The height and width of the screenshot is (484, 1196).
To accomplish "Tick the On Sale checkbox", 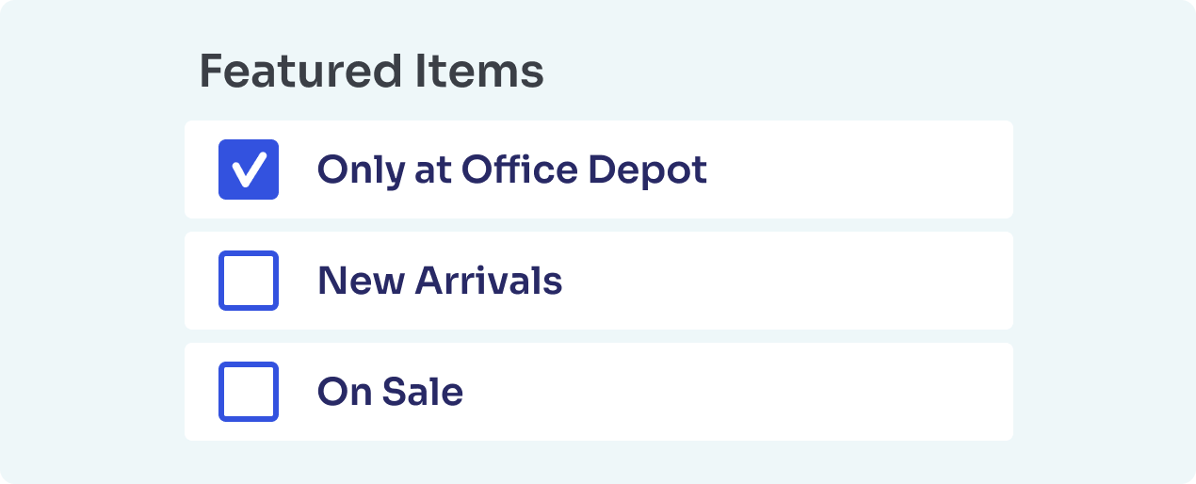I will [249, 392].
